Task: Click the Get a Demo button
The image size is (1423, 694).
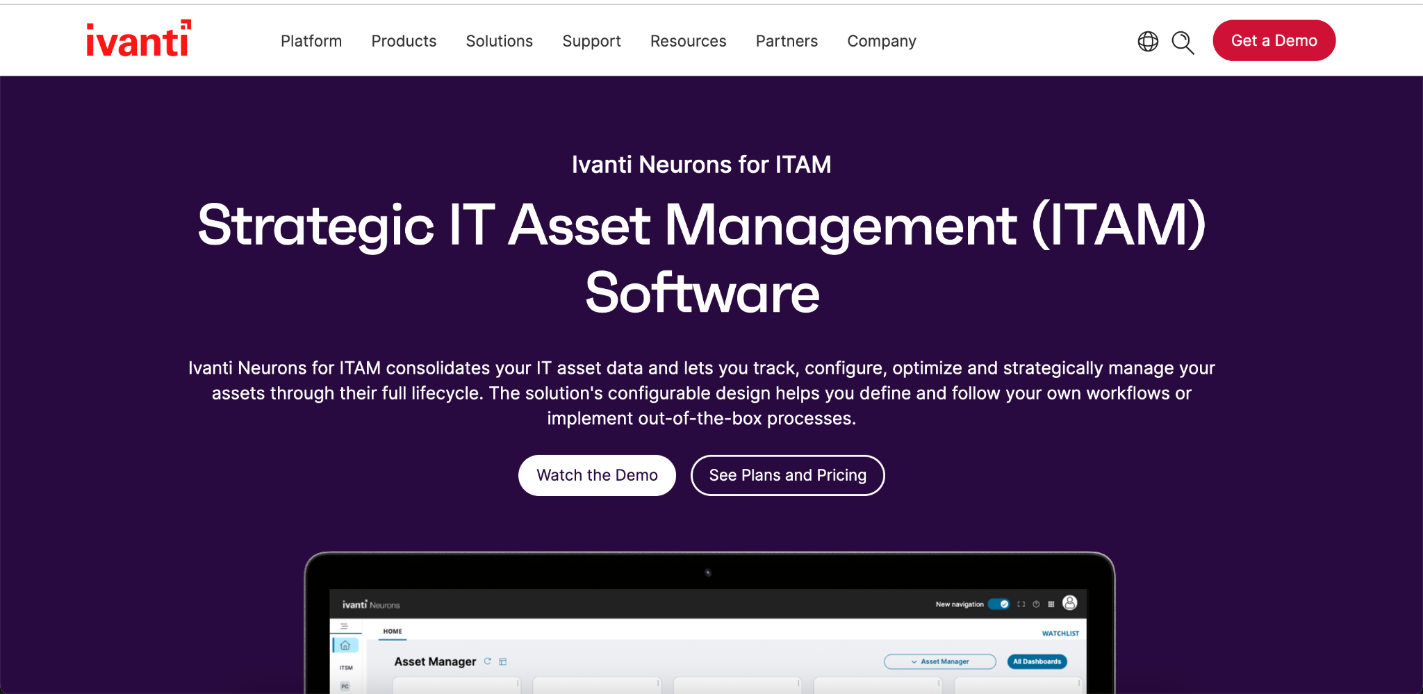Action: click(1274, 40)
